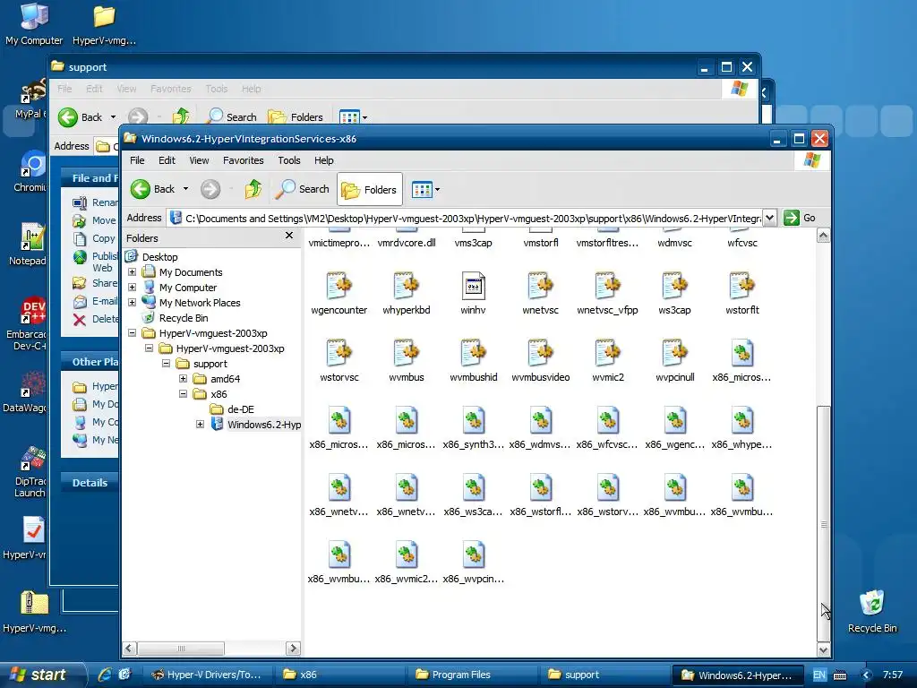The width and height of the screenshot is (917, 688).
Task: Select the wnetvsc_vfpp file icon
Action: click(608, 287)
